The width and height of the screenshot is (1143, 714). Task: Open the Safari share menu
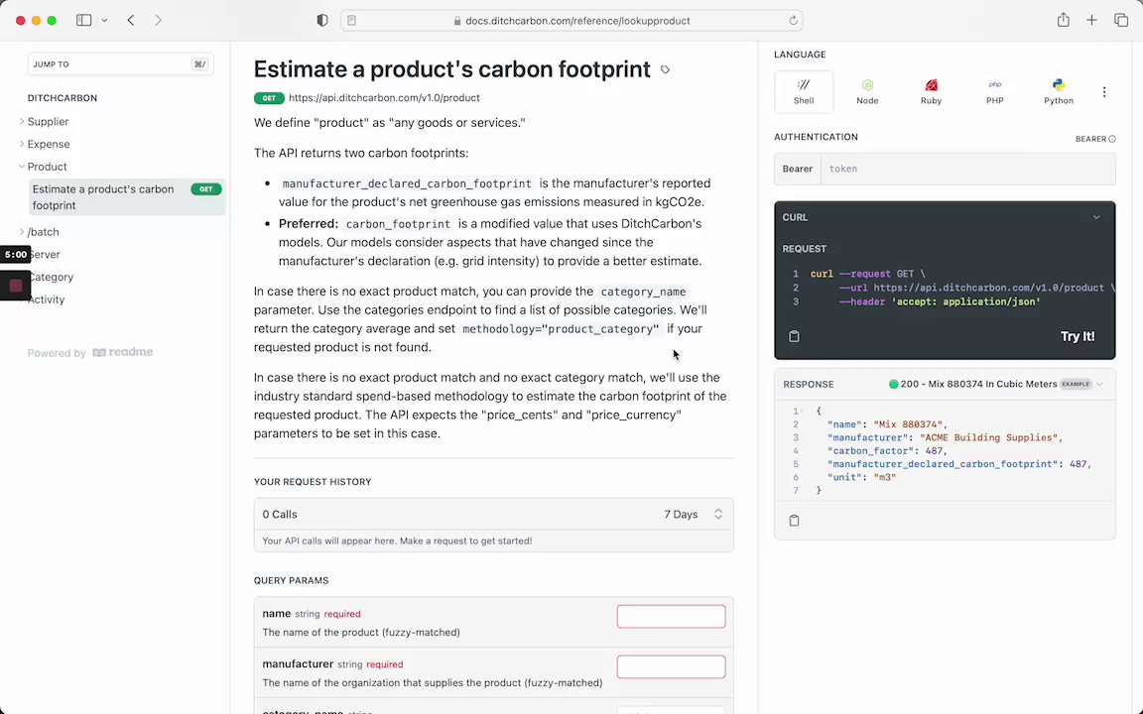pyautogui.click(x=1064, y=21)
